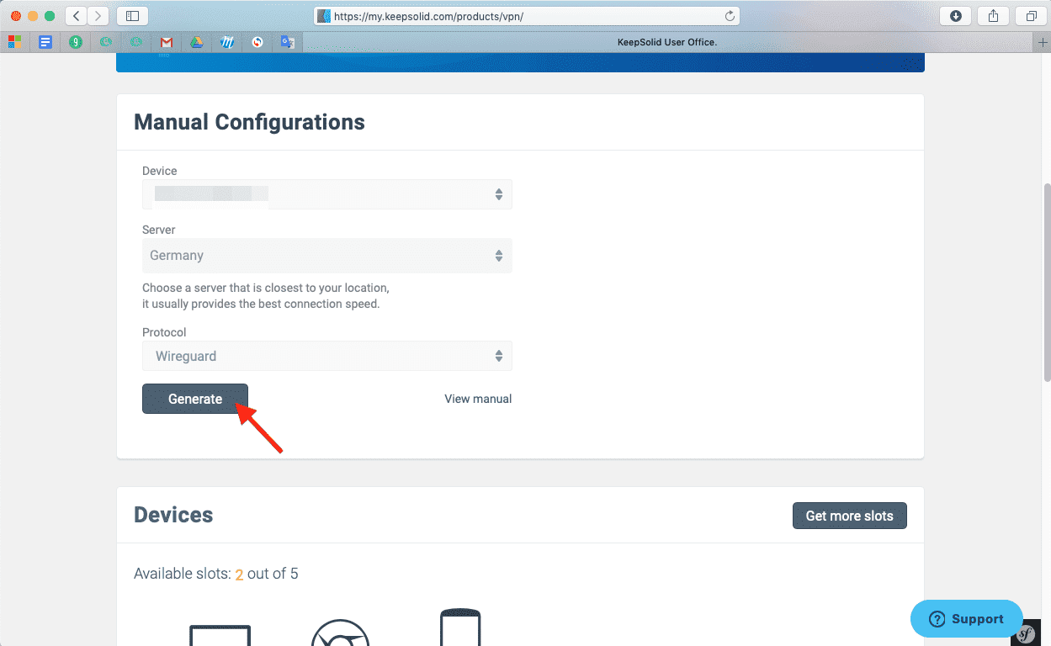Screen dimensions: 1051x646
Task: Open the Google Translate pinned tab
Action: coord(288,42)
